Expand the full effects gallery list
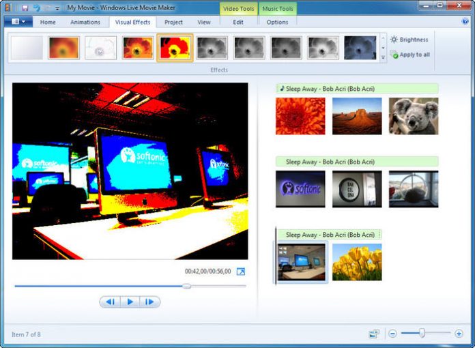The height and width of the screenshot is (348, 475). tap(384, 57)
